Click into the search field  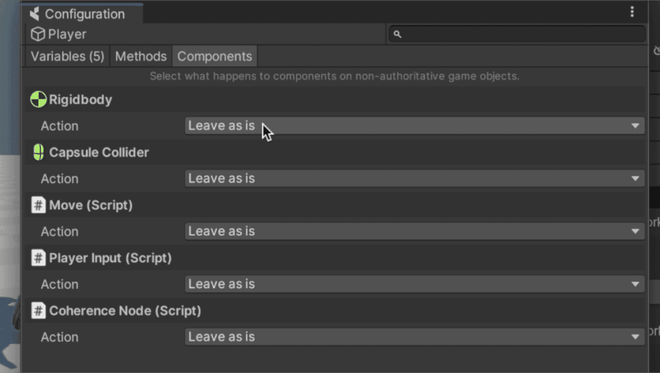(x=522, y=34)
